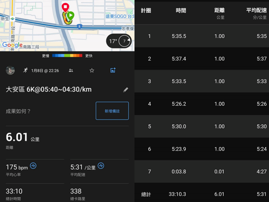This screenshot has width=269, height=202.
Task: Click the Google logo on the map
Action: pos(12,45)
